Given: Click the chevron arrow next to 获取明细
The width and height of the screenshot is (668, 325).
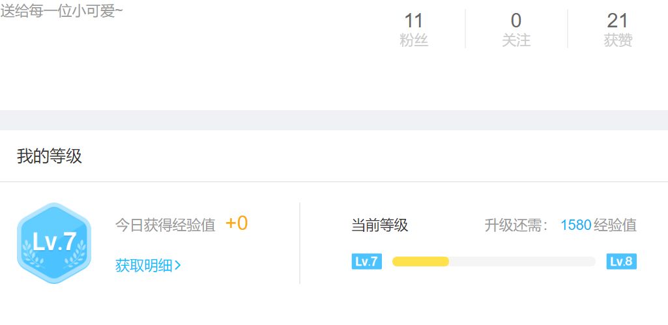Looking at the screenshot, I should [x=178, y=266].
